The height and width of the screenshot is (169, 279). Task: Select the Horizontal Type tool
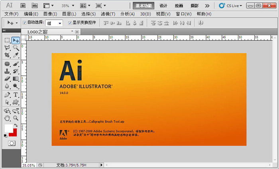[x=16, y=95]
